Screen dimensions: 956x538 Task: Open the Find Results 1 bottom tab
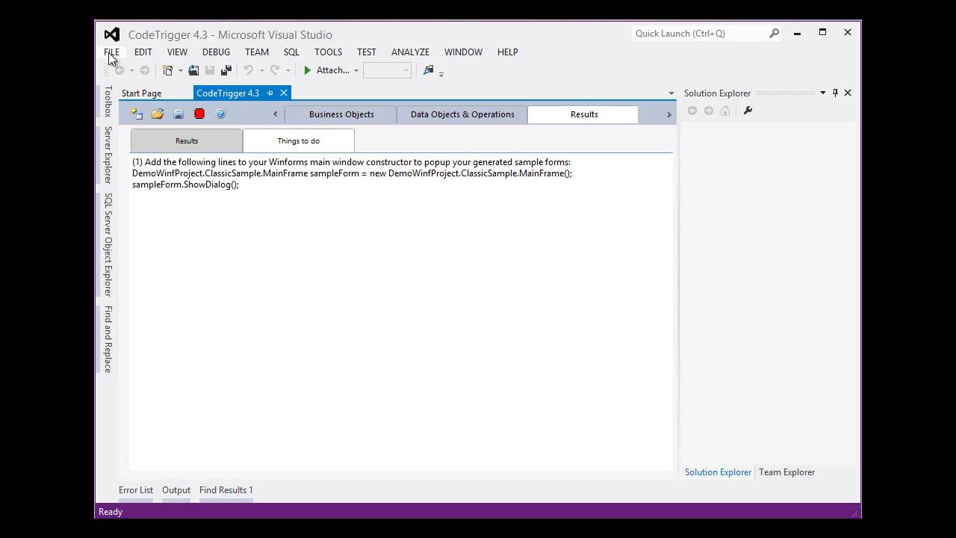tap(226, 490)
